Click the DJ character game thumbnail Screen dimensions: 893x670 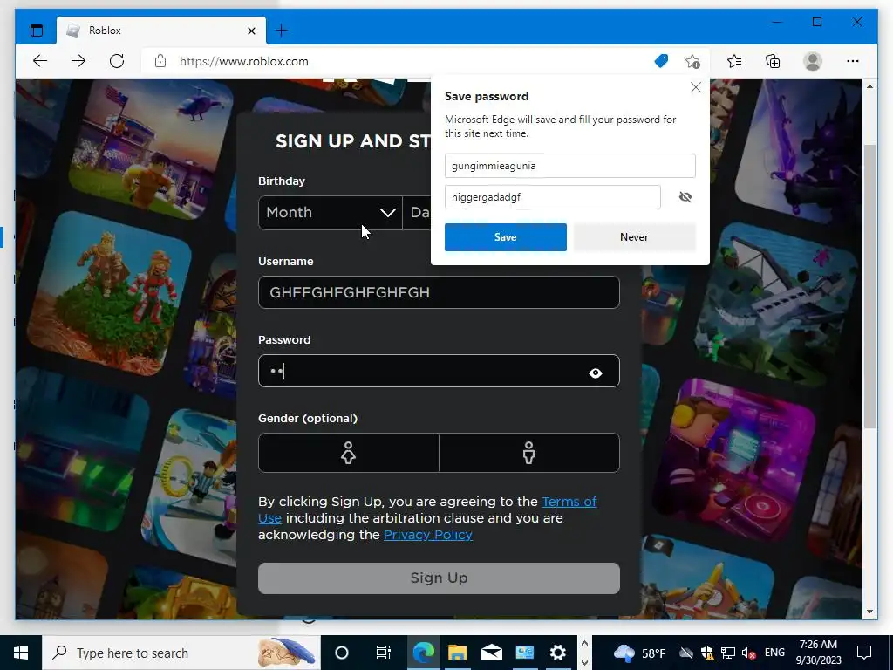tap(736, 459)
